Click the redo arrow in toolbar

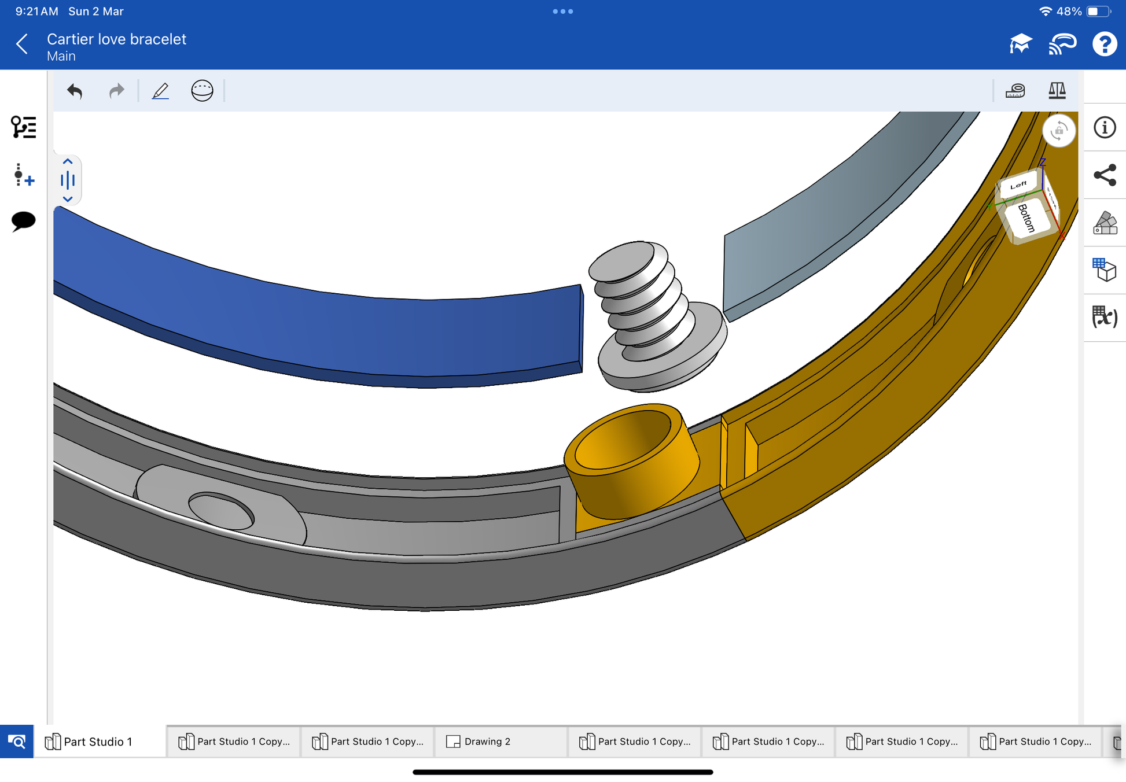(x=116, y=91)
